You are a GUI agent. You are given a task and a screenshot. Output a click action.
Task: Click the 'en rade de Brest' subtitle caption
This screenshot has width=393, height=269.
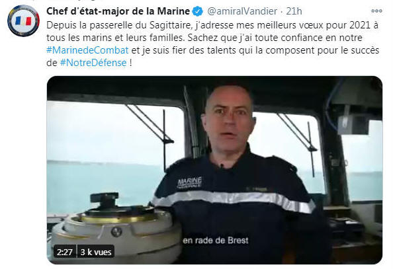[x=216, y=241]
